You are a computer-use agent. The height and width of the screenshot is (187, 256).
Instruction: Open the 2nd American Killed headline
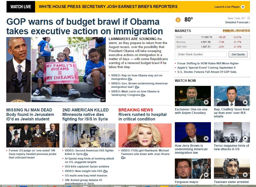(x=85, y=115)
